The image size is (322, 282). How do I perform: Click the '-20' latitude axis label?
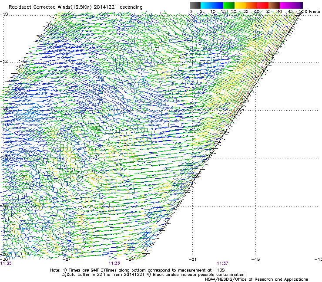tap(4, 254)
